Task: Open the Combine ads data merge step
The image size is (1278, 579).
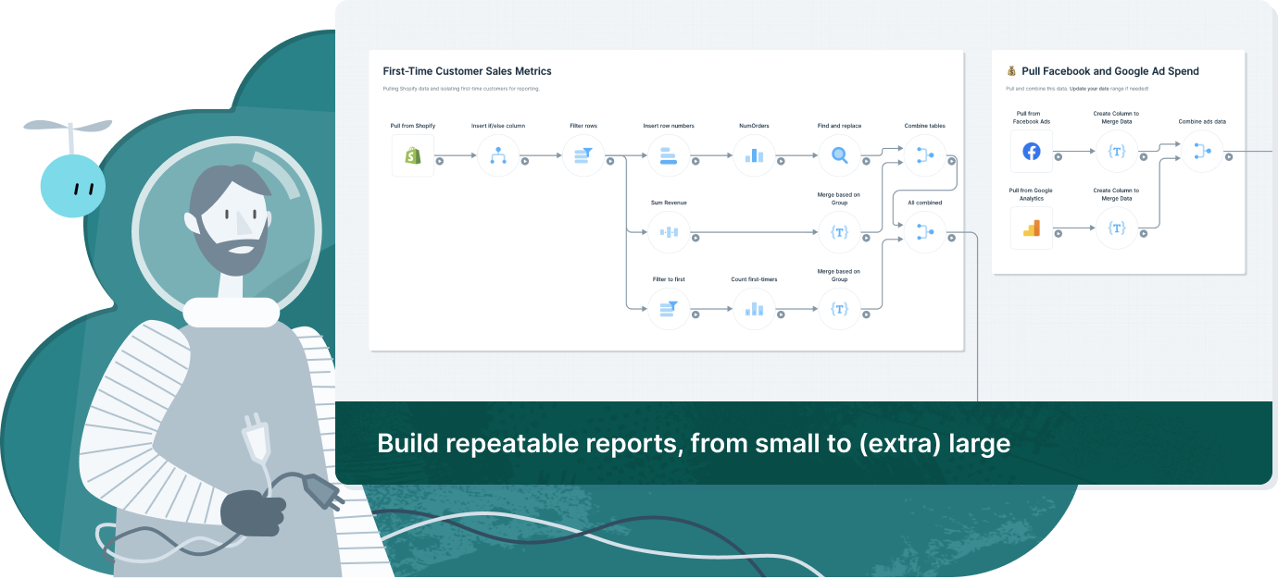Action: click(x=1202, y=151)
